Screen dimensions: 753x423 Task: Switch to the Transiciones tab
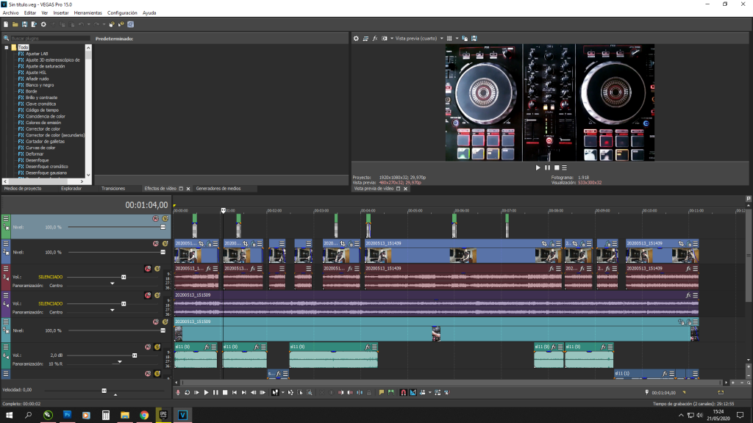click(113, 189)
